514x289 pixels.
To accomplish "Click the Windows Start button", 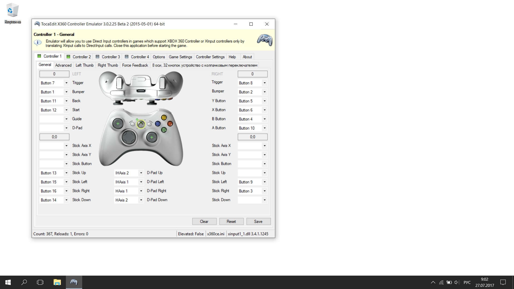I will (x=8, y=282).
